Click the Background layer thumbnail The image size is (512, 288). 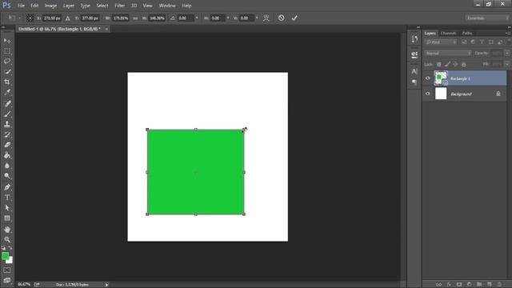pos(441,94)
